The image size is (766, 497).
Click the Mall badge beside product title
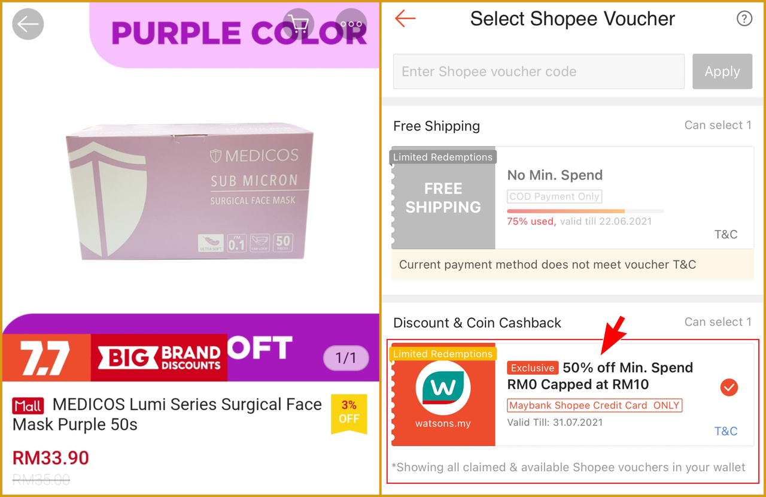[28, 406]
